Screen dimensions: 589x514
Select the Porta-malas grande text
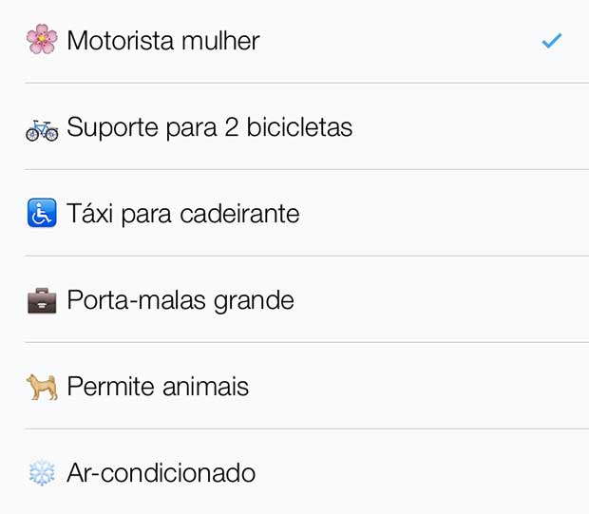[x=180, y=302]
